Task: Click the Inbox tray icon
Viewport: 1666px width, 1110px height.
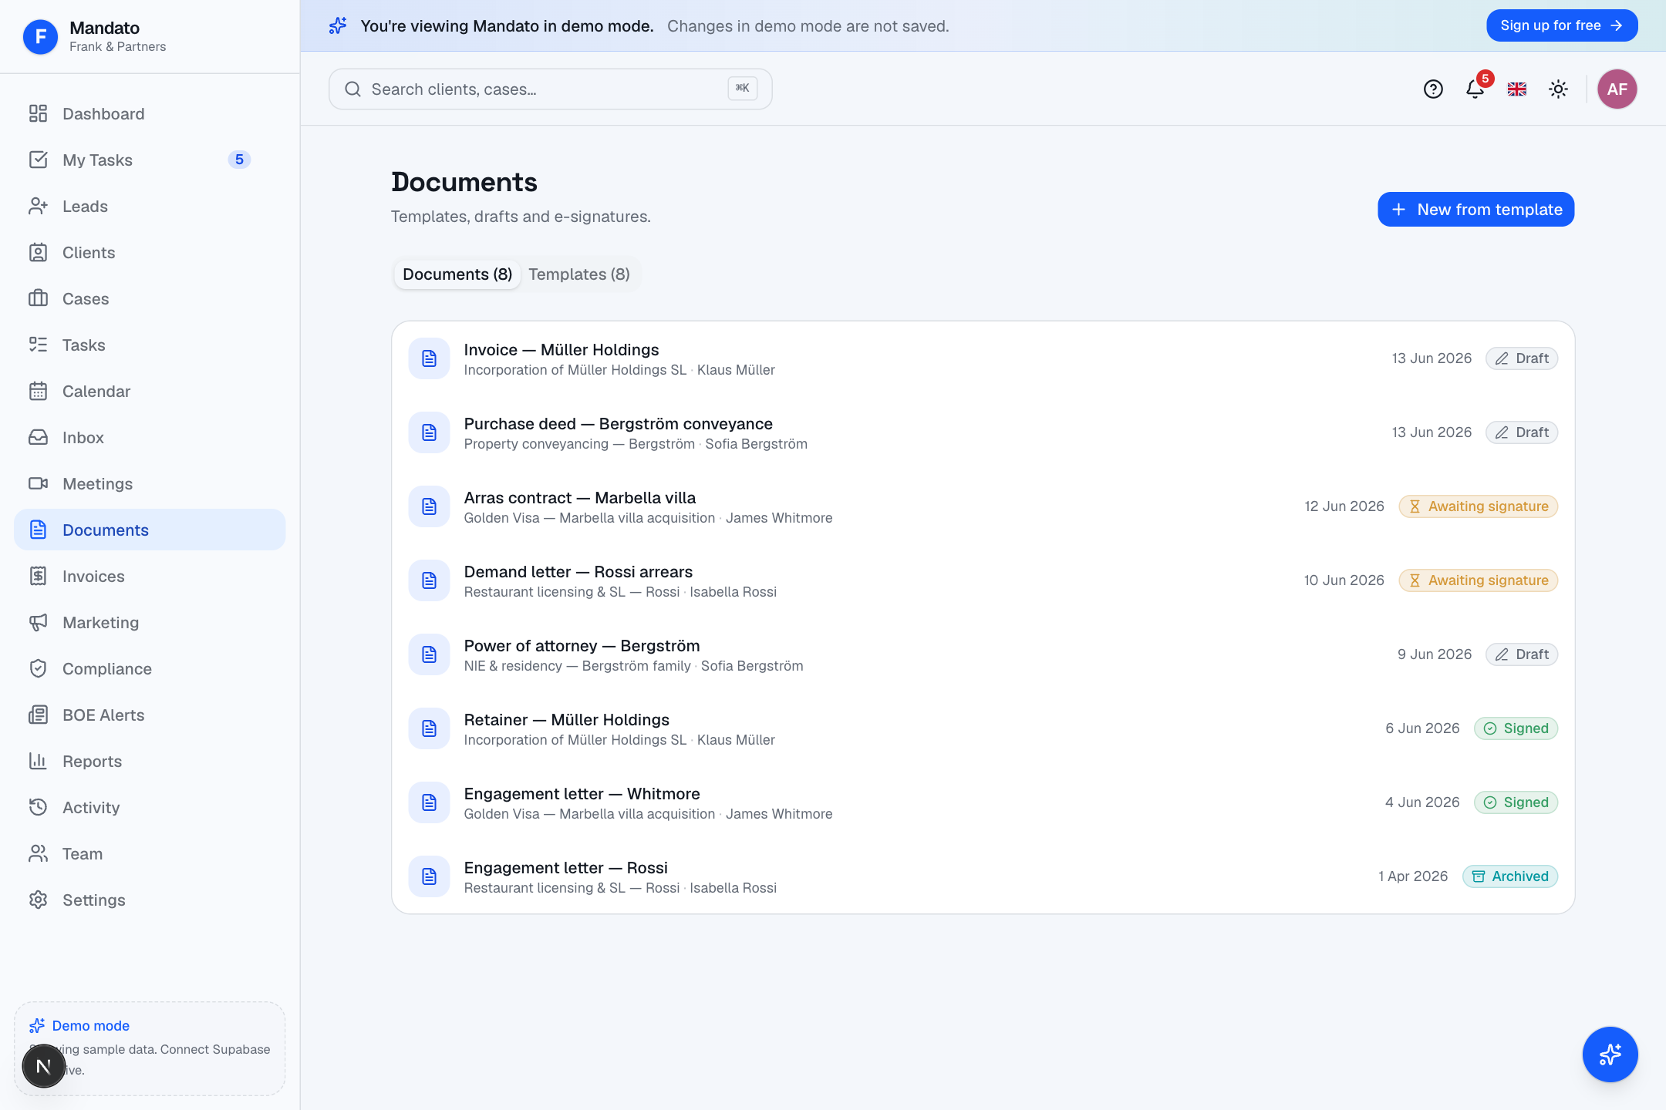Action: click(x=38, y=438)
